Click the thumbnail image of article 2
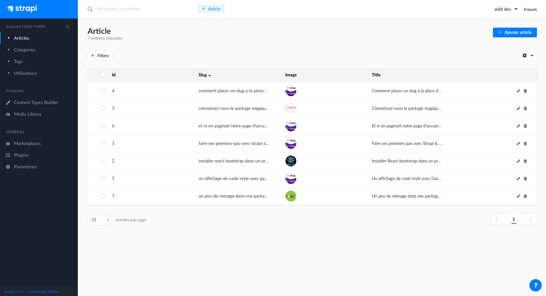Screen dimensions: 546x296 [x=291, y=161]
